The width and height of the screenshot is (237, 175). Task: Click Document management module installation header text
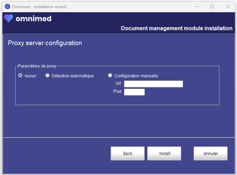point(177,28)
